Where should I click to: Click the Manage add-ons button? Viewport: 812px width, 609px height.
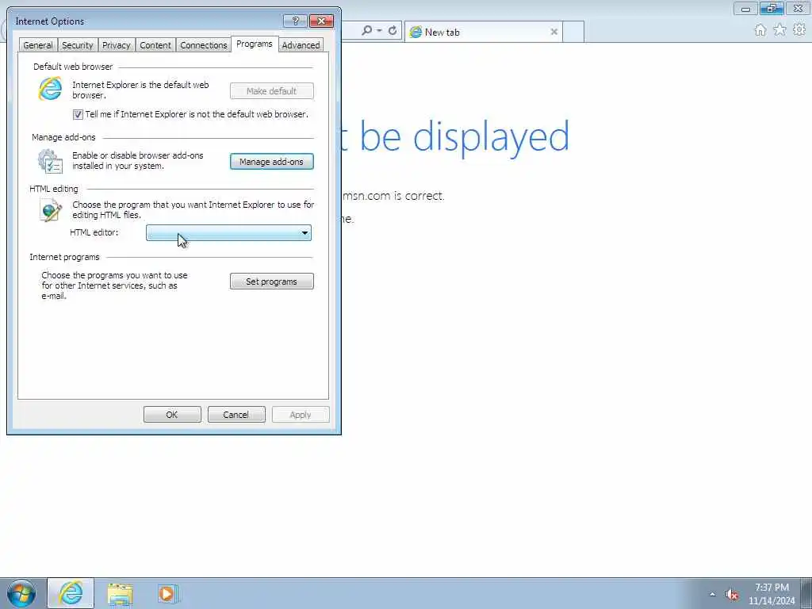pos(271,162)
